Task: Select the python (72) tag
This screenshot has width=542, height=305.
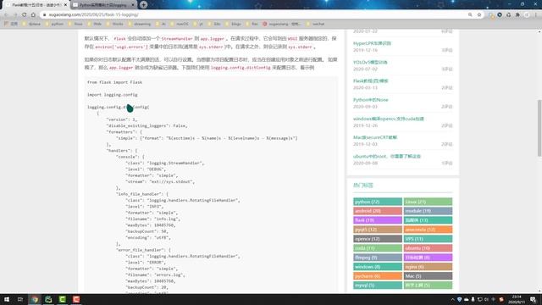Action: point(378,202)
